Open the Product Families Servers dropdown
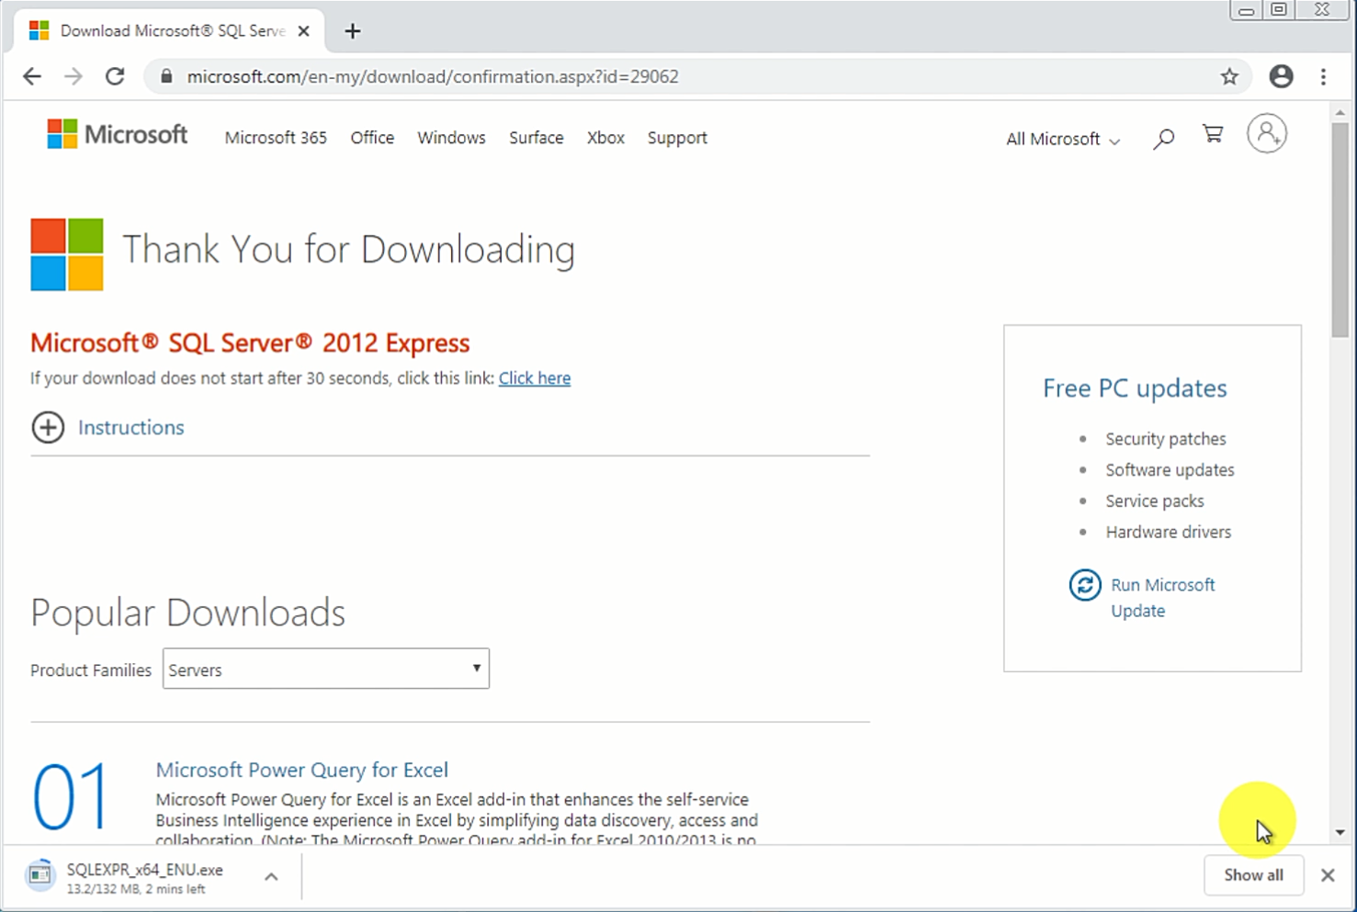The height and width of the screenshot is (912, 1357). click(326, 669)
